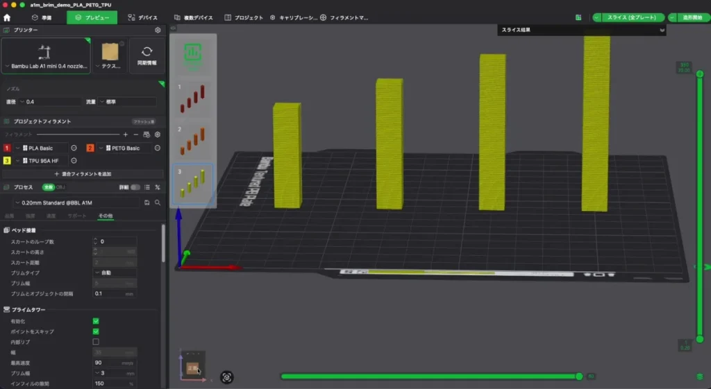Viewport: 711px width, 389px height.
Task: Switch process scope to OBJ
Action: pos(60,187)
